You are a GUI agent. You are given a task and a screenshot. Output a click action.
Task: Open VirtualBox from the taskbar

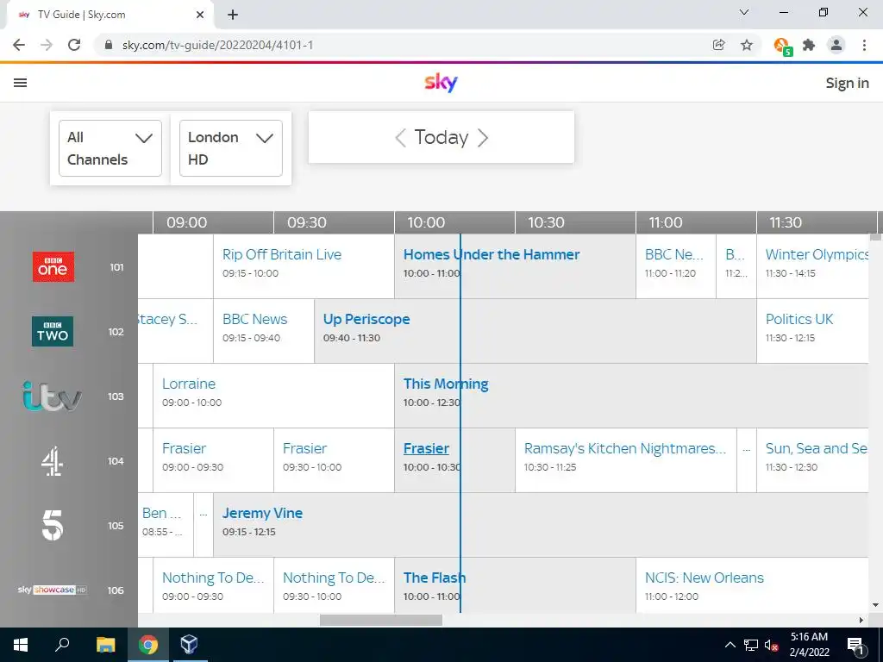pyautogui.click(x=189, y=645)
